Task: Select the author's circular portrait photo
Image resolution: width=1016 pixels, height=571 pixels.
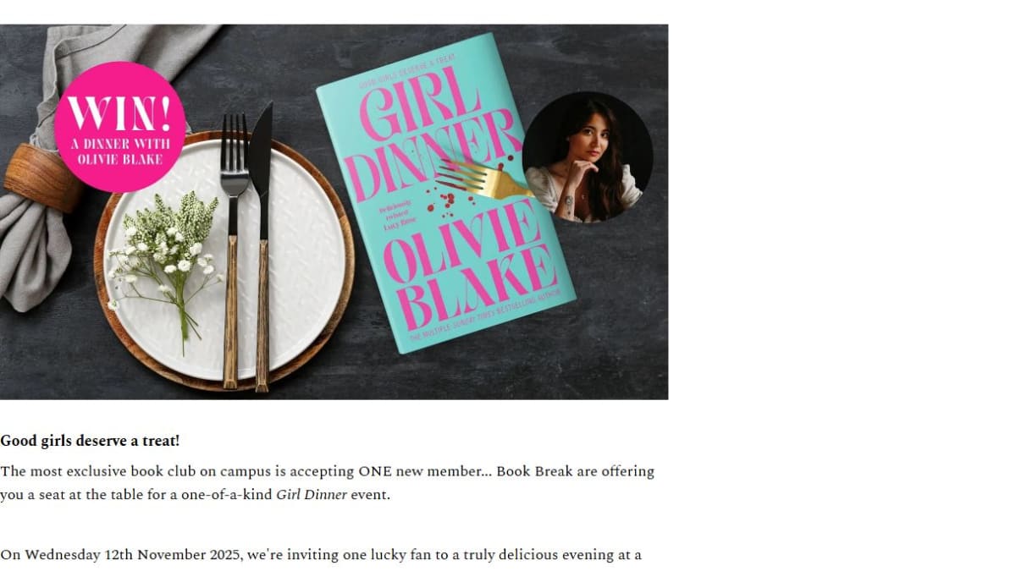Action: click(587, 157)
